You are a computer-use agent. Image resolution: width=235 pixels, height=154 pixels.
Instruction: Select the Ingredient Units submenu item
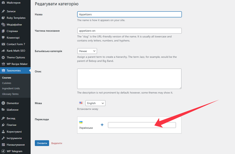click(x=11, y=88)
